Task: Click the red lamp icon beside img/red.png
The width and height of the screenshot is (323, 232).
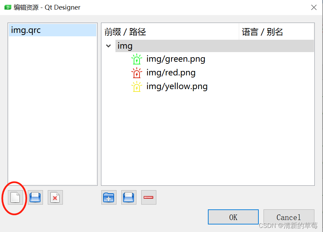Action: click(x=136, y=73)
